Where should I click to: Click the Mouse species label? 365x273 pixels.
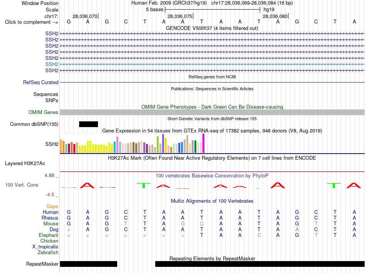coord(51,224)
